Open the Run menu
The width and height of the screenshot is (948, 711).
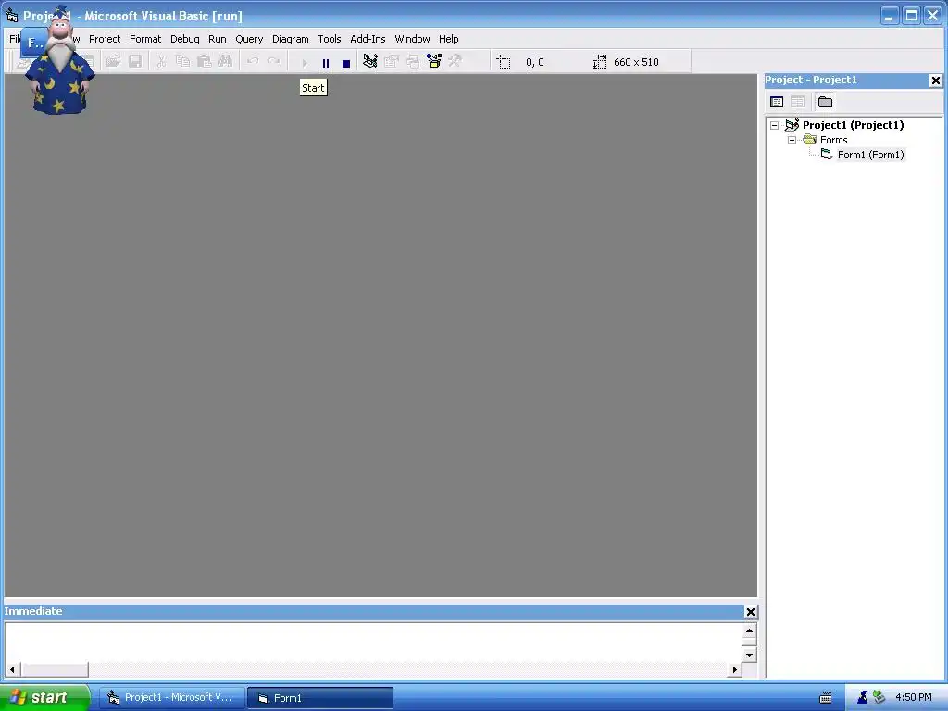point(217,39)
